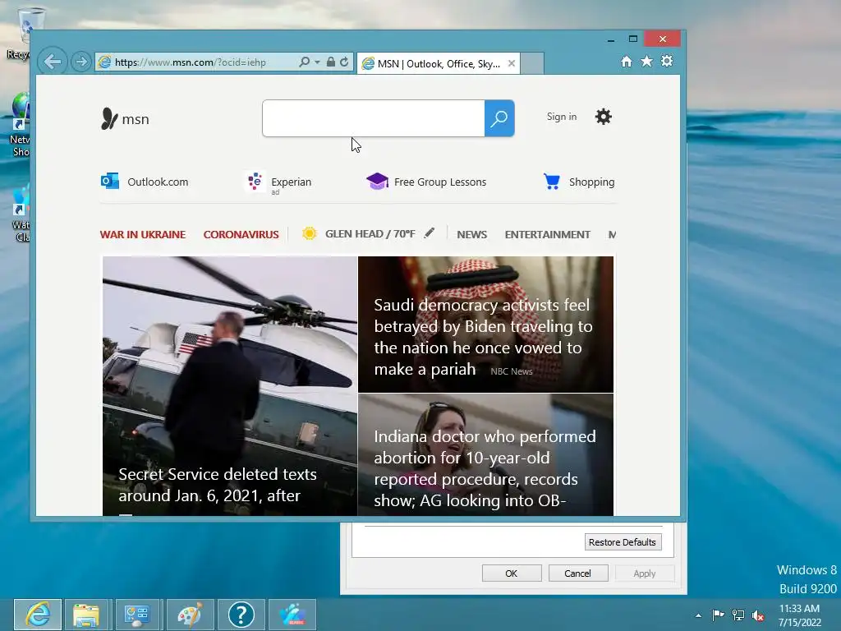Viewport: 841px width, 631px height.
Task: Submit search with the blue magnifier button
Action: [499, 118]
